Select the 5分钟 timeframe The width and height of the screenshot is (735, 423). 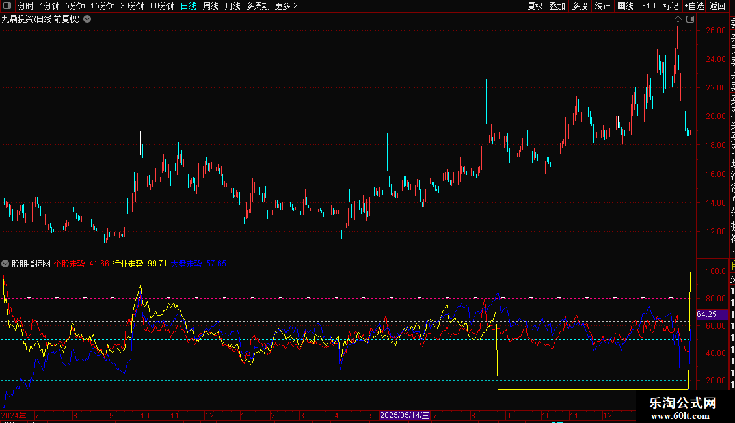tap(75, 6)
